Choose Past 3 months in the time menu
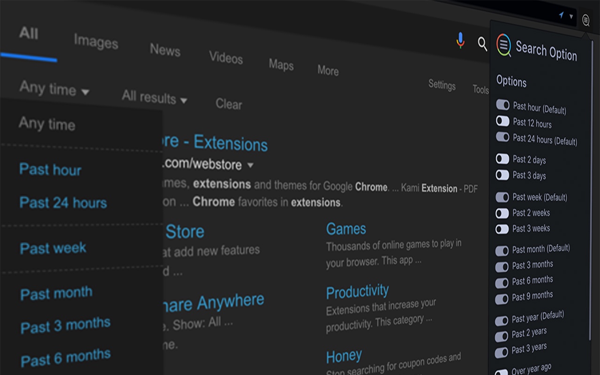Viewport: 600px width, 375px height. coord(66,325)
